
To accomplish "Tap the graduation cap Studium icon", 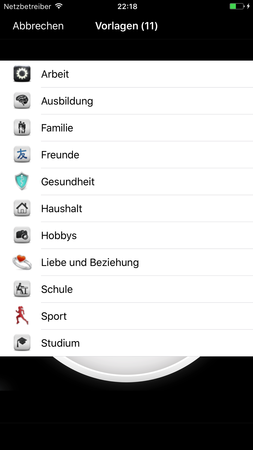I will [22, 343].
